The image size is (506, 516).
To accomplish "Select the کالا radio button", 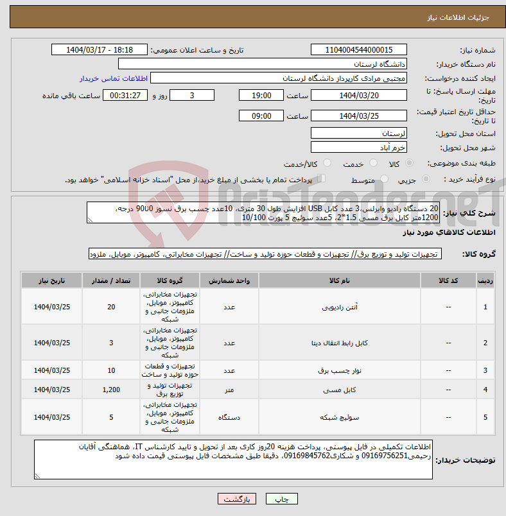I will point(410,163).
